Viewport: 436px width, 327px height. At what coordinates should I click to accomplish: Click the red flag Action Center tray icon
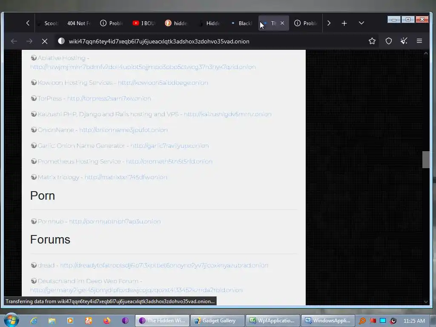pyautogui.click(x=373, y=321)
